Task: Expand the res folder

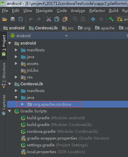Action: (16, 77)
